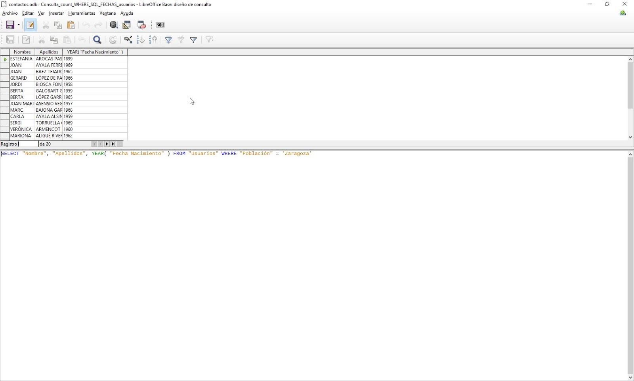Screen dimensions: 634x381
Task: Open the Insertar menu
Action: pyautogui.click(x=56, y=13)
